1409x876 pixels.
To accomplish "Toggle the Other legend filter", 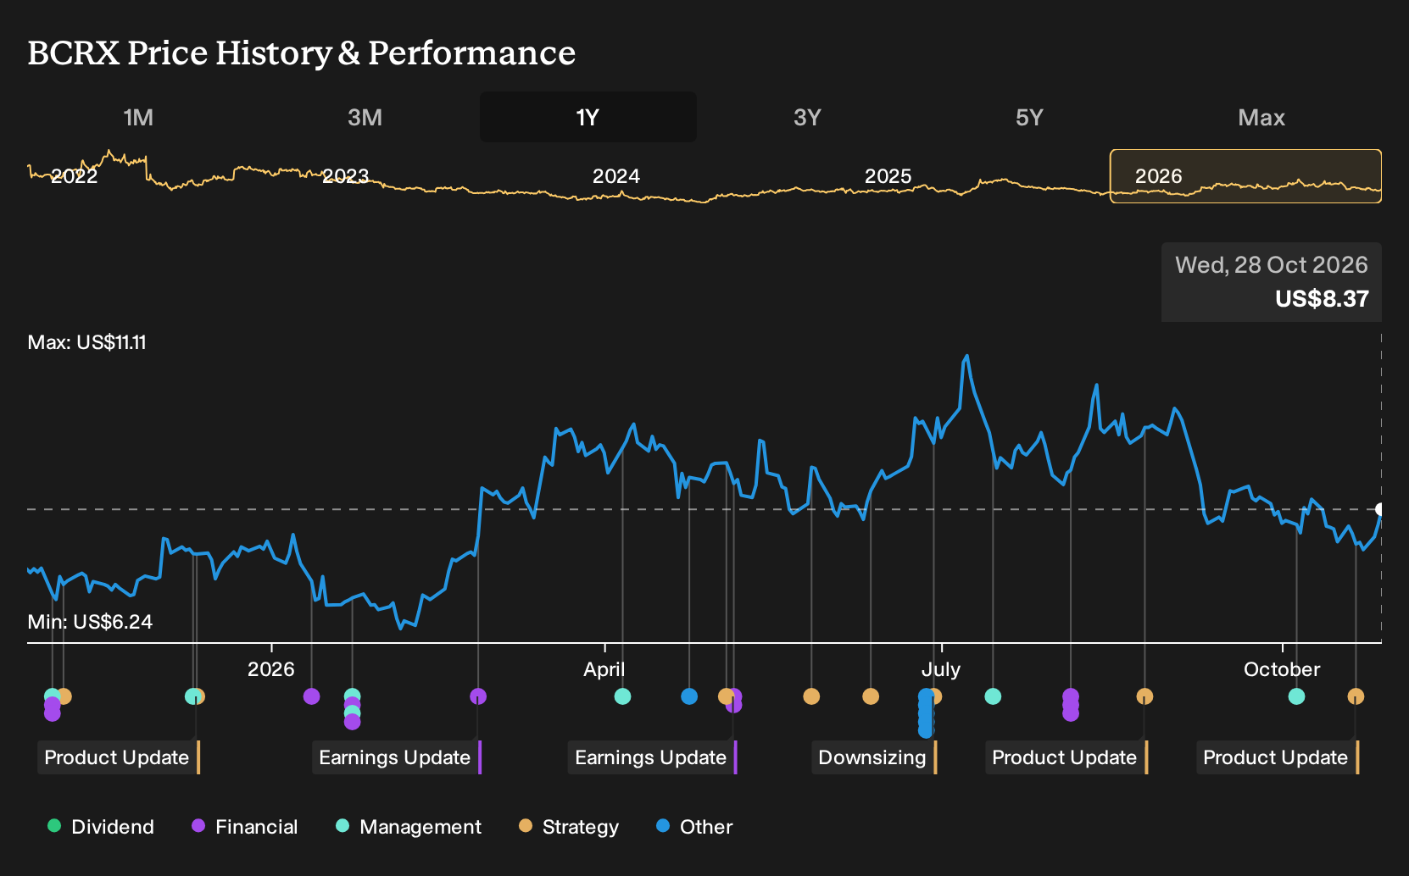I will click(x=694, y=827).
